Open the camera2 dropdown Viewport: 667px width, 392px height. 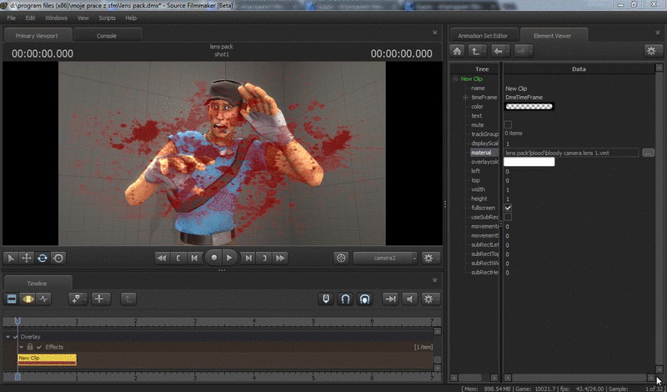tap(385, 258)
